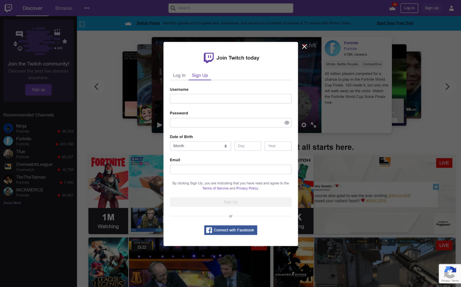Image resolution: width=461 pixels, height=287 pixels.
Task: Click Tfue's avatar in Recommended Channels
Action: (8, 153)
